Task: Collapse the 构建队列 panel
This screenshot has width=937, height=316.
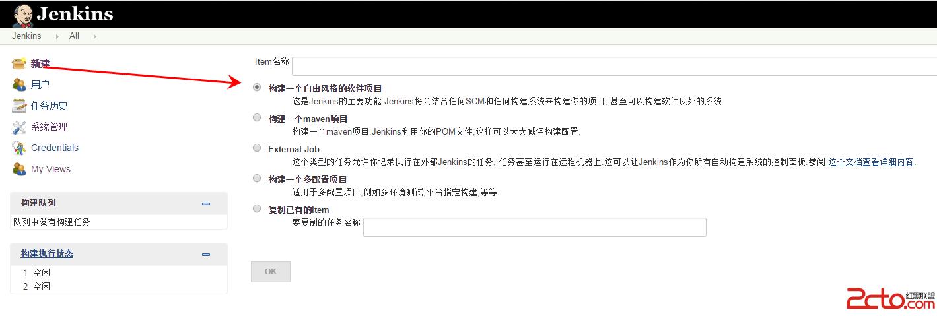Action: (206, 204)
